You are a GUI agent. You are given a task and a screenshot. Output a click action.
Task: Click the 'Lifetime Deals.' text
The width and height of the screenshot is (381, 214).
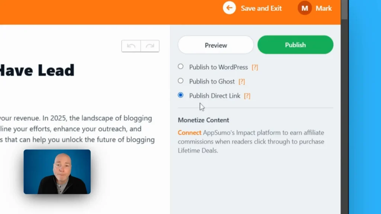click(198, 151)
